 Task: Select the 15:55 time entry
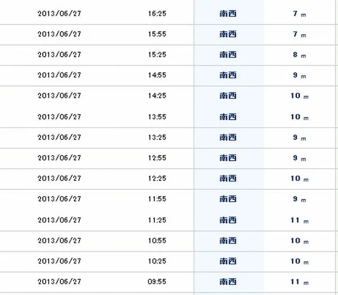point(157,34)
